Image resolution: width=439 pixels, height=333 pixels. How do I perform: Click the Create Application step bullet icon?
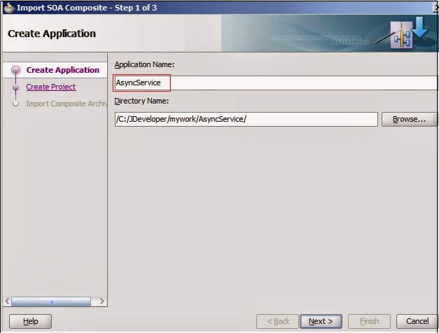pyautogui.click(x=15, y=70)
